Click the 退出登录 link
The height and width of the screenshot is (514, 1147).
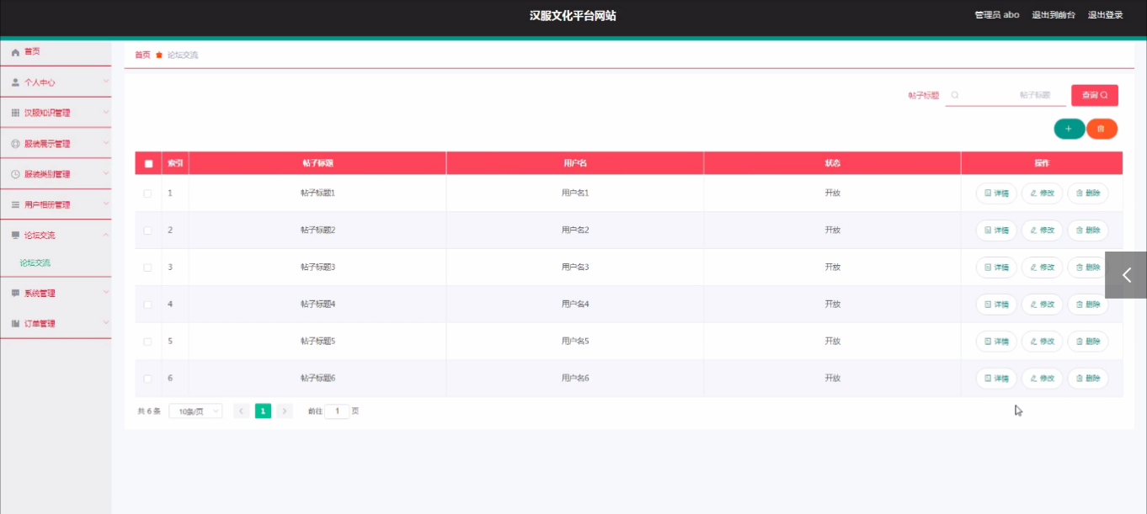coord(1105,15)
